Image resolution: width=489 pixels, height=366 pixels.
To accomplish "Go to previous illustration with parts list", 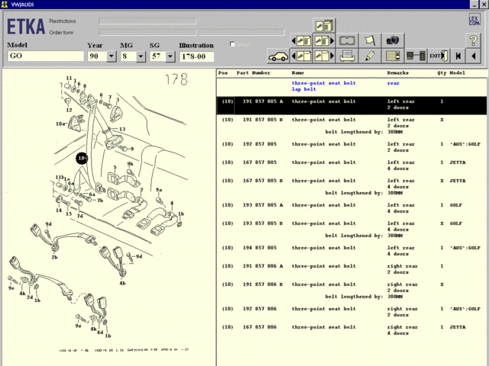I will pos(301,40).
